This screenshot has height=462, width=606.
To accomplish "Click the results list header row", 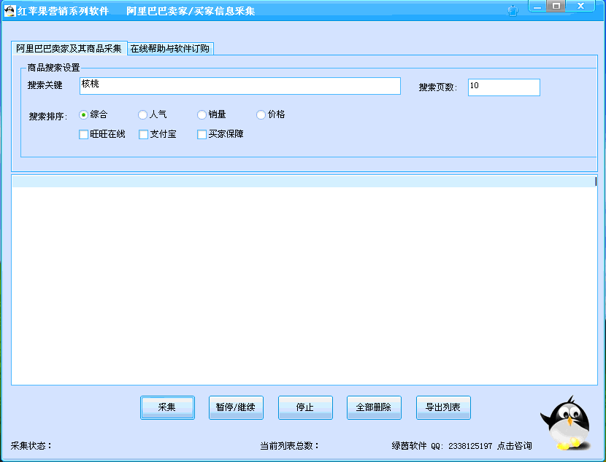I will [x=304, y=181].
